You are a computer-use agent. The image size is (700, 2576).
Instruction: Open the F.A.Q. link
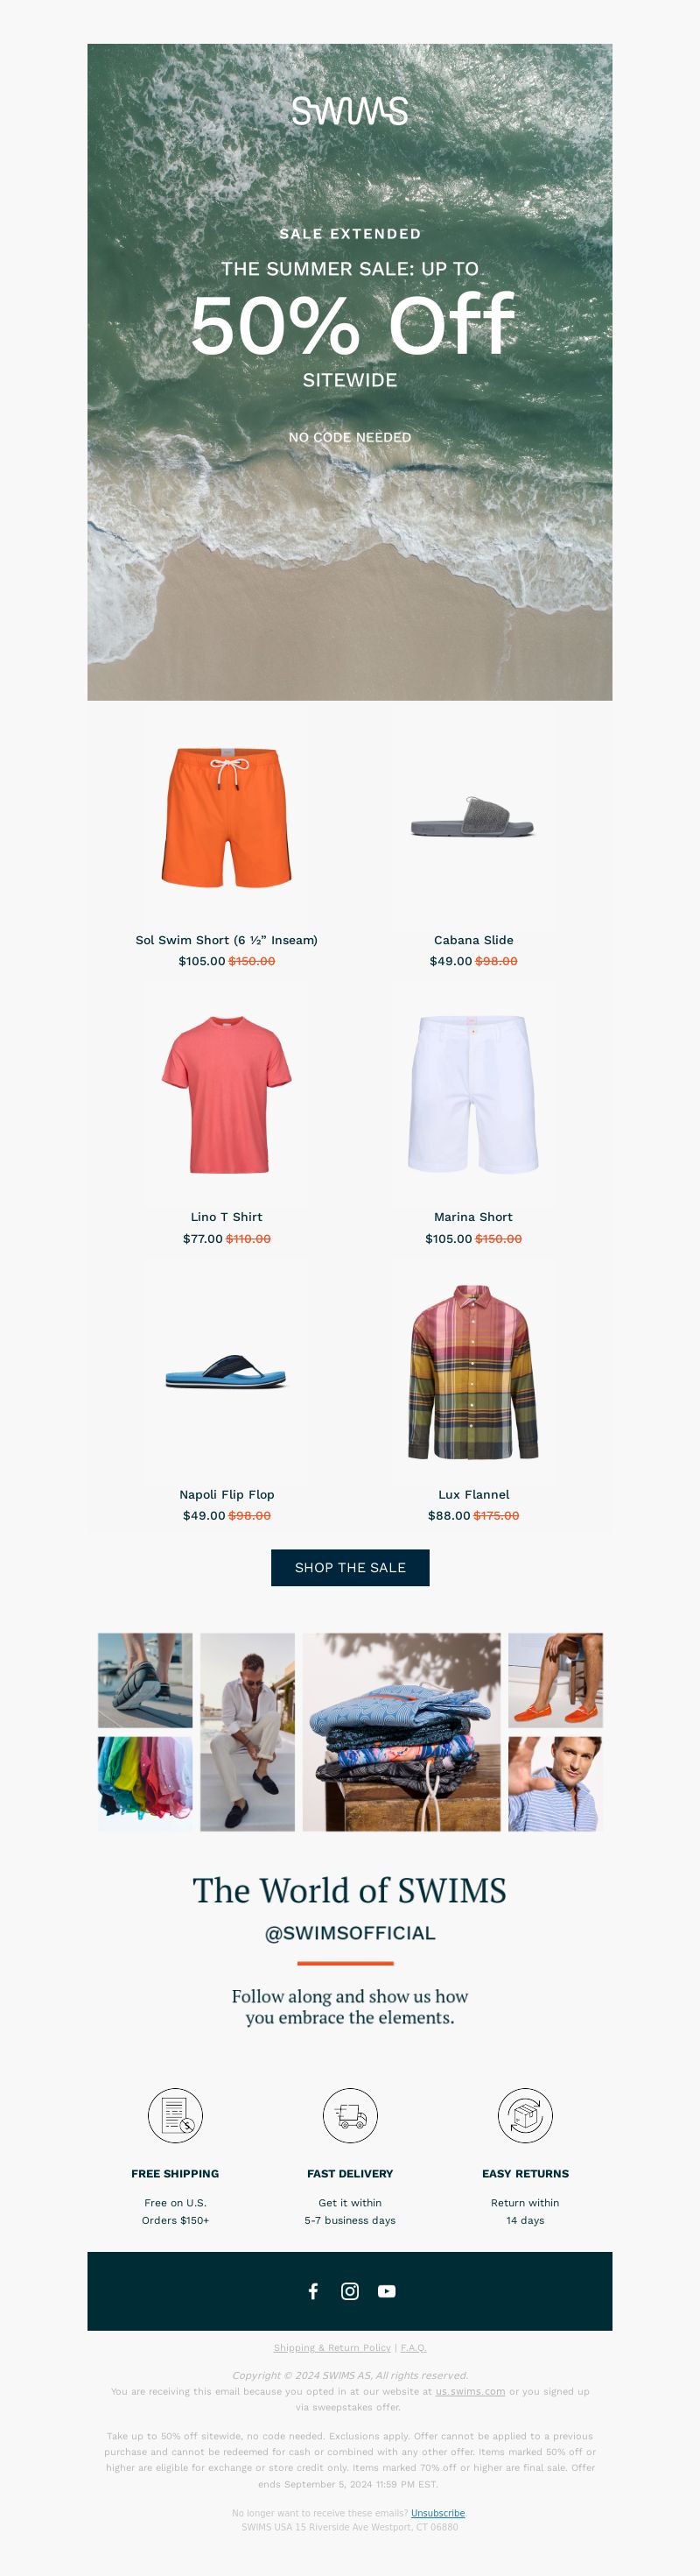[413, 2347]
